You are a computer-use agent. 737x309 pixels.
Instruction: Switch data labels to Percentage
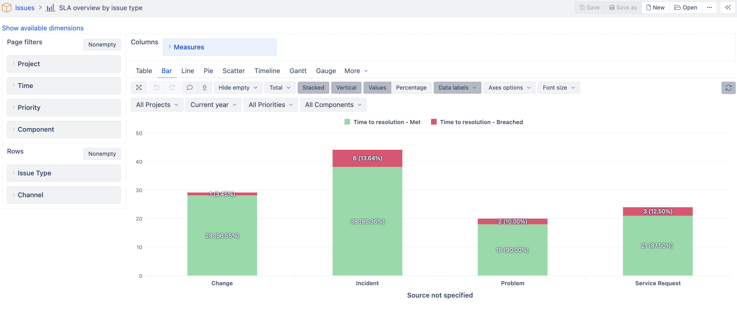coord(411,88)
